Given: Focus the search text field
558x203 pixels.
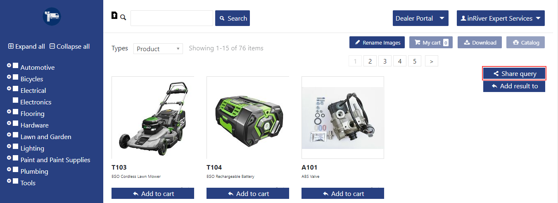Looking at the screenshot, I should [172, 18].
